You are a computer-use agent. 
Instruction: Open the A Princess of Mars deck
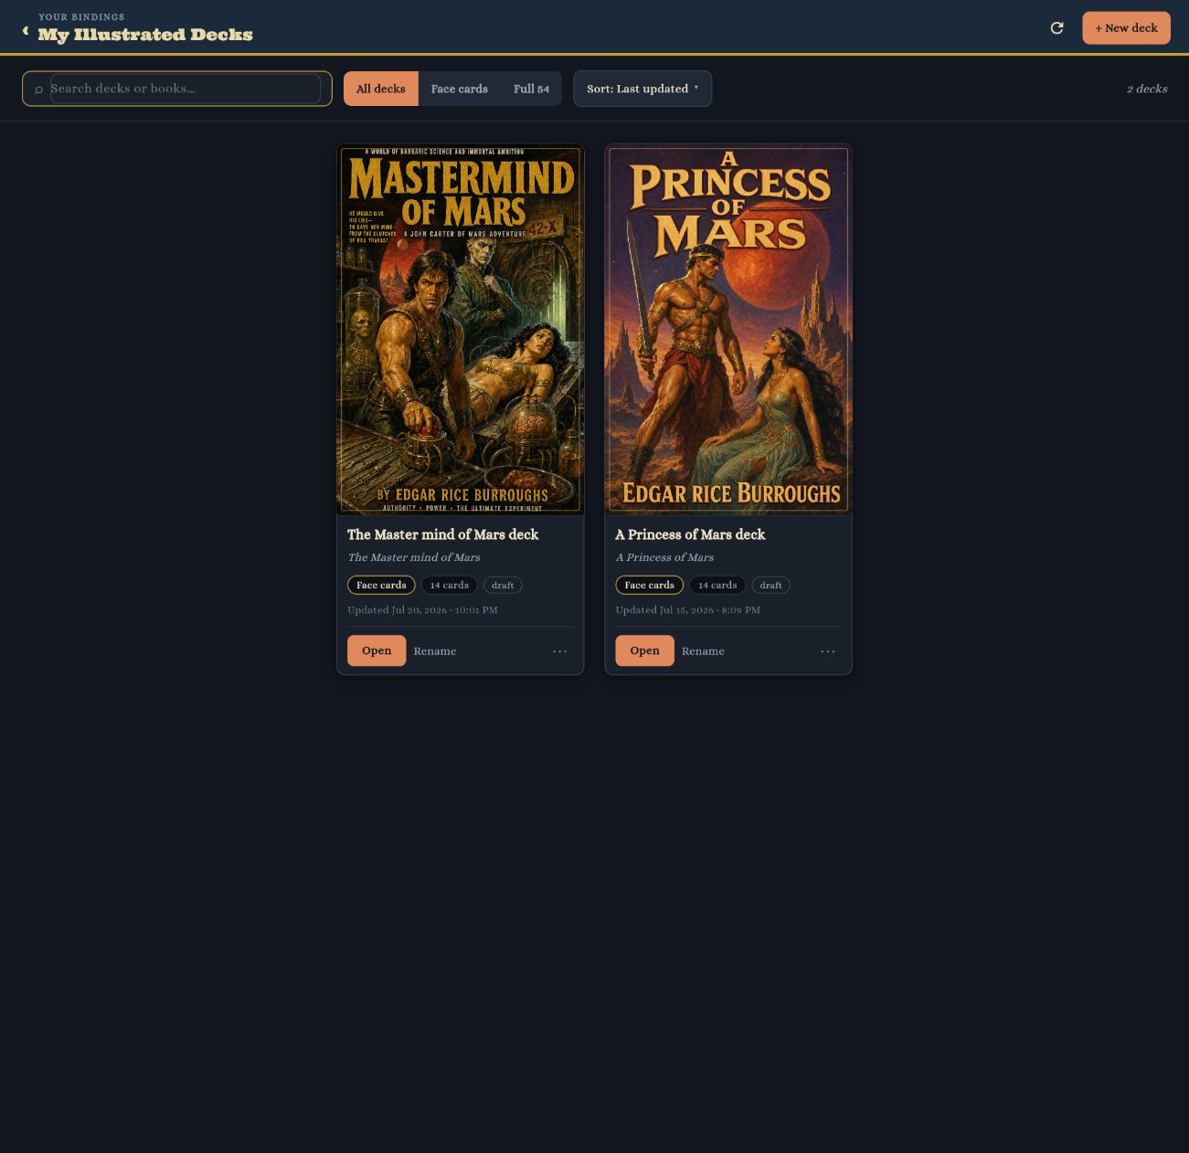coord(644,651)
